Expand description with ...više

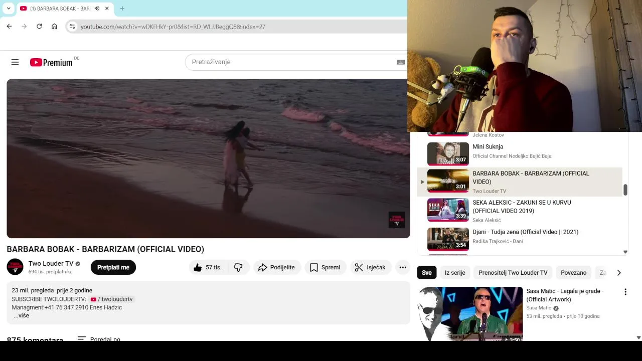point(21,315)
